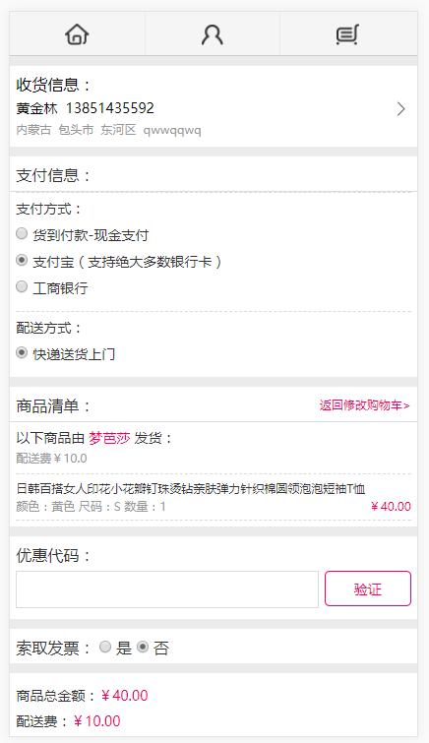Choose 是 for invoice request
Screen dimensions: 429x743
pyautogui.click(x=105, y=647)
